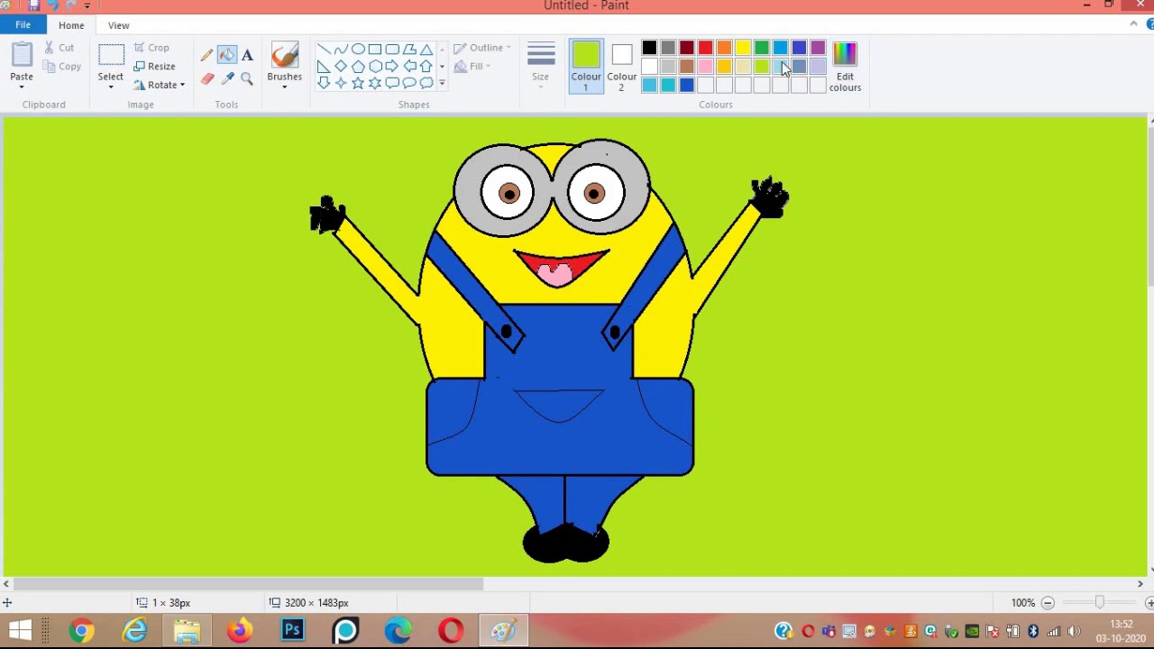Viewport: 1154px width, 649px height.
Task: Choose the Curve shape
Action: click(341, 50)
